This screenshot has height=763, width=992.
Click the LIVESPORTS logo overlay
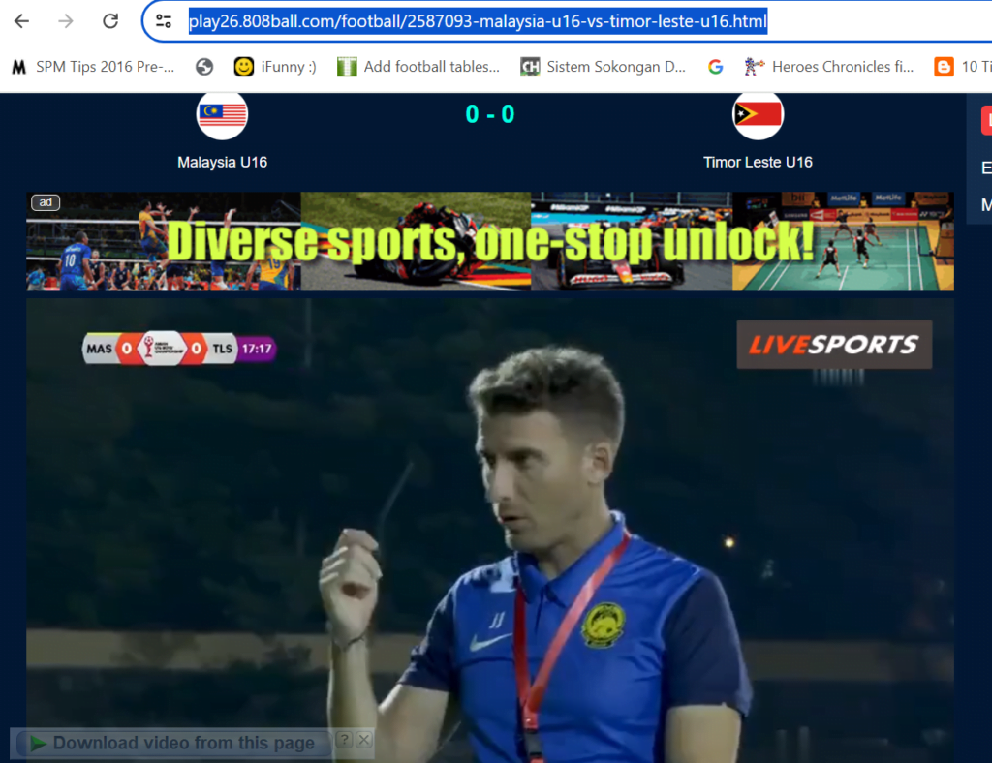(x=833, y=344)
